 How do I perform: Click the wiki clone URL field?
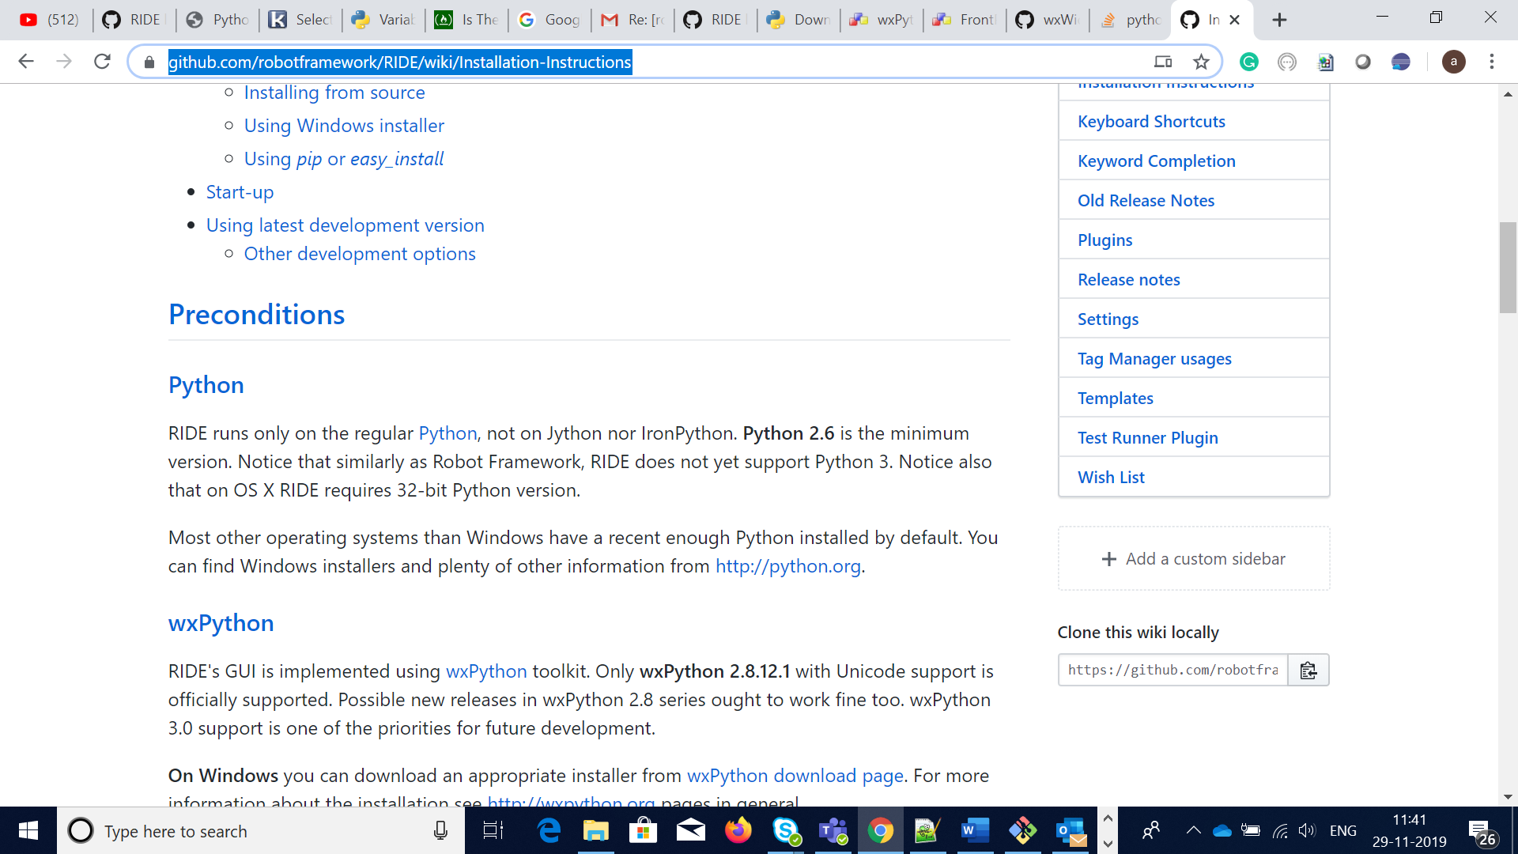click(1173, 671)
